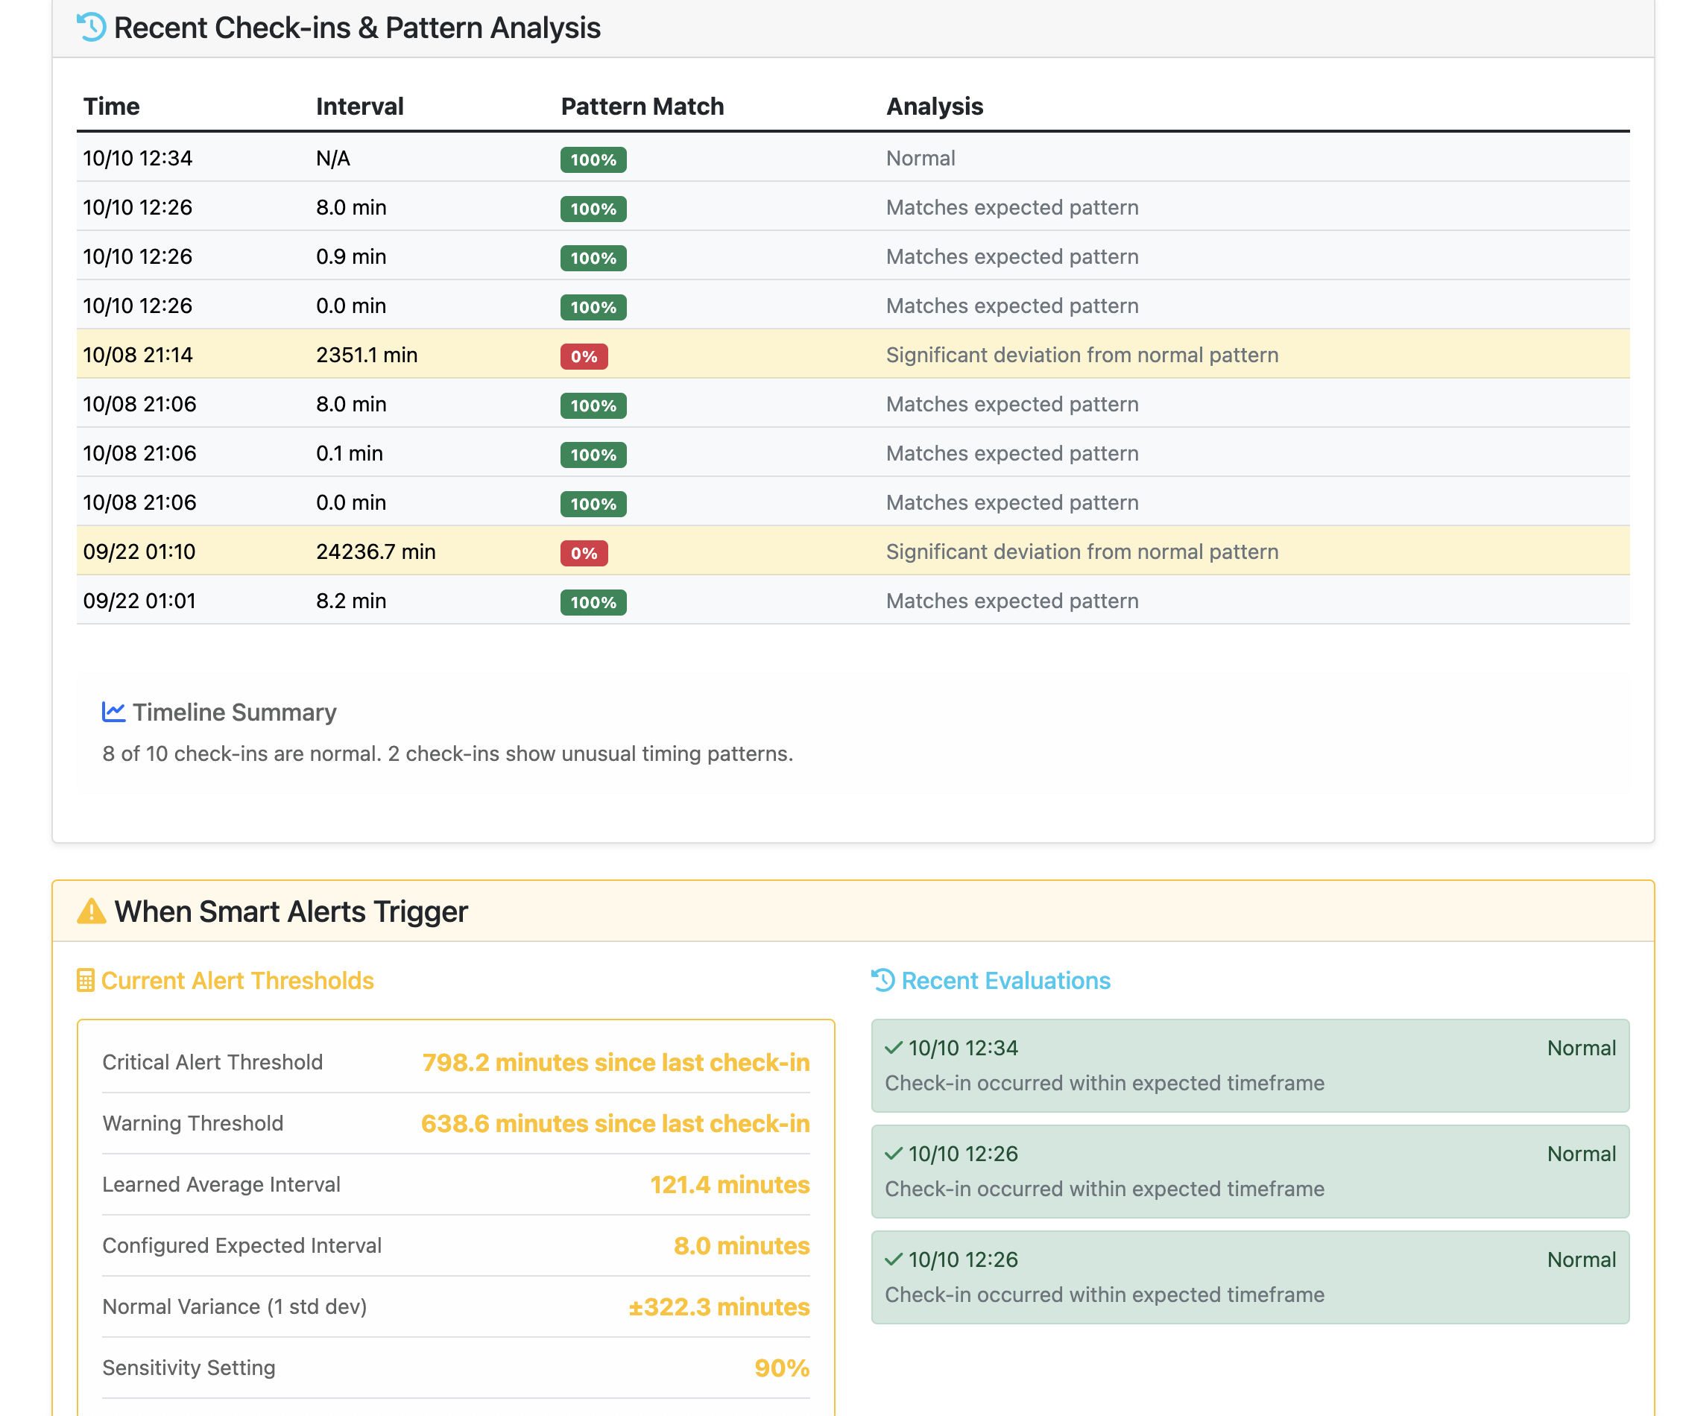
Task: Click the checkmark icon on 10/10 12:34 evaluation
Action: pyautogui.click(x=893, y=1048)
